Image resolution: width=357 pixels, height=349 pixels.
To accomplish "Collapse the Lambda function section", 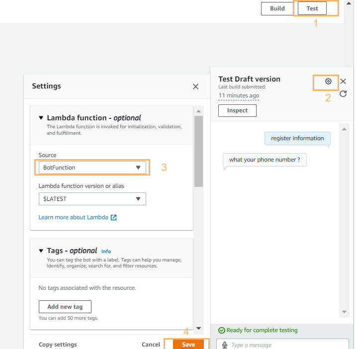I will pyautogui.click(x=41, y=118).
